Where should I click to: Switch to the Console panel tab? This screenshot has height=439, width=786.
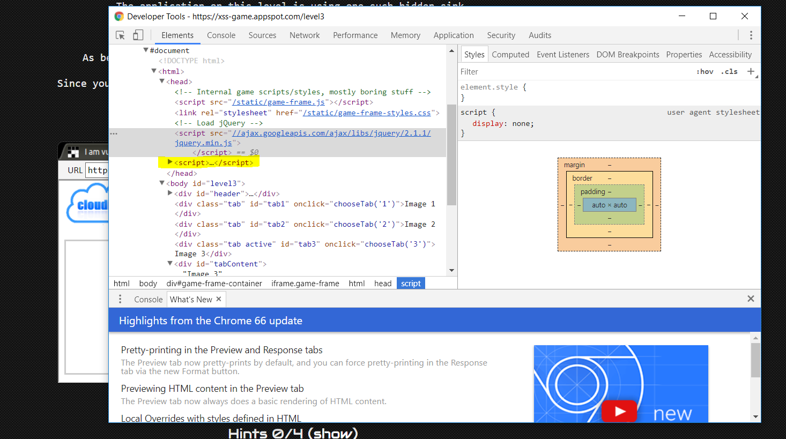221,35
